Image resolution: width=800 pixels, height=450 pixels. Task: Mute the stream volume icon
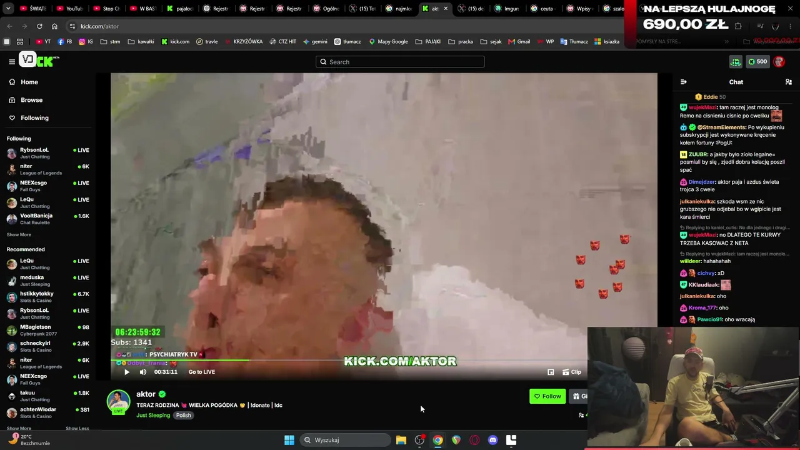click(143, 372)
